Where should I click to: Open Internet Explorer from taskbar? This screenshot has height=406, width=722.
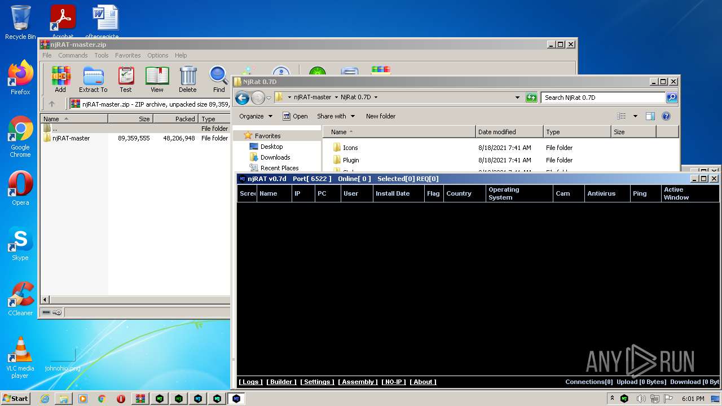coord(45,399)
